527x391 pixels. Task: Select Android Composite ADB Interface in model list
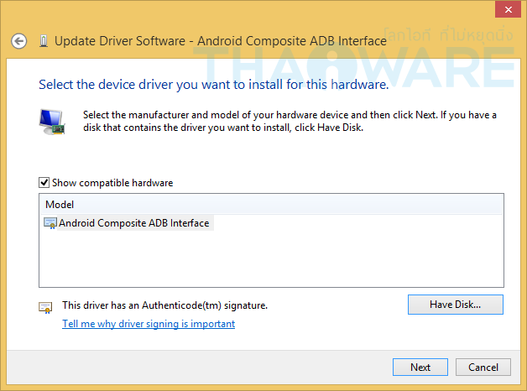click(x=133, y=223)
